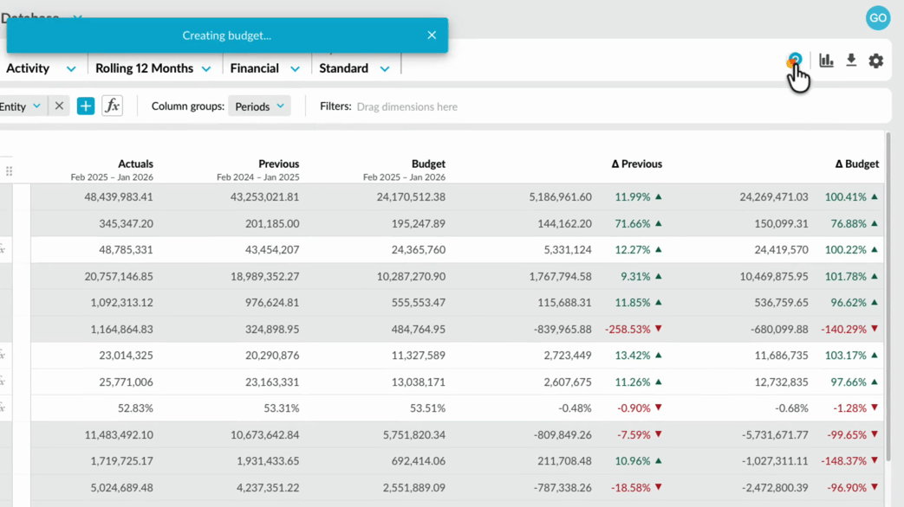The width and height of the screenshot is (904, 507).
Task: Click the cell 5,024,689.48
Action: click(121, 487)
